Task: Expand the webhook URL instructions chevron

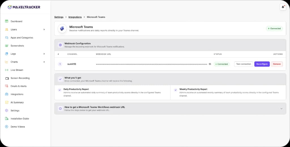Action: (x=281, y=108)
